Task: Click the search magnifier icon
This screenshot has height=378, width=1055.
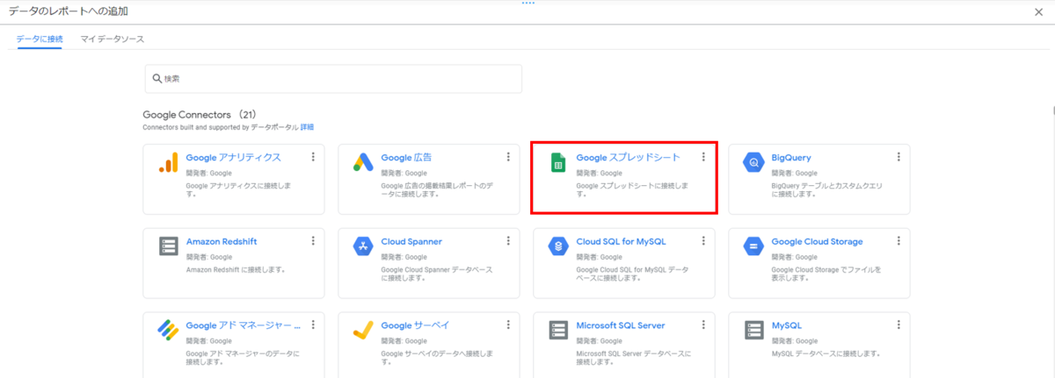Action: pos(156,78)
